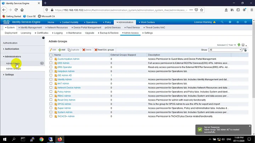Tick the TACACS+ Admin checkbox
255x143 pixels.
point(51,116)
